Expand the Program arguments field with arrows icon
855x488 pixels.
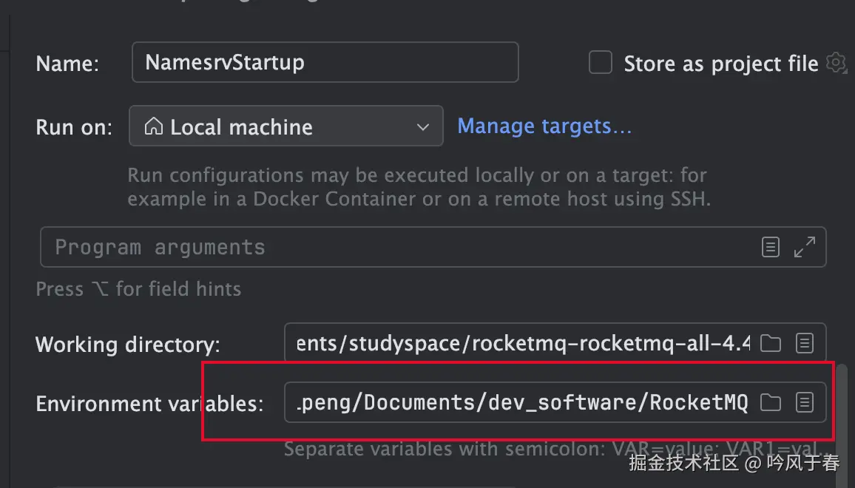[x=804, y=247]
